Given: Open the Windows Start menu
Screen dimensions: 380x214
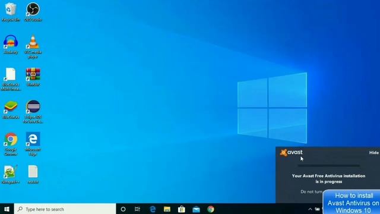Looking at the screenshot, I should (x=7, y=209).
